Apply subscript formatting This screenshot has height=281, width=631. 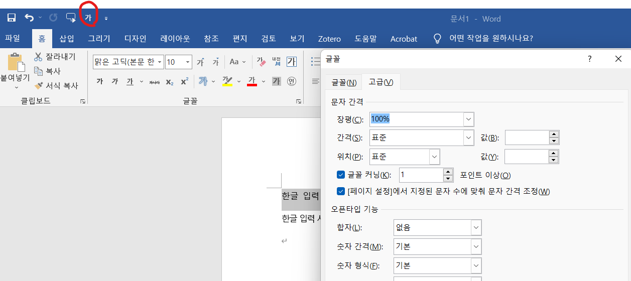click(x=170, y=81)
